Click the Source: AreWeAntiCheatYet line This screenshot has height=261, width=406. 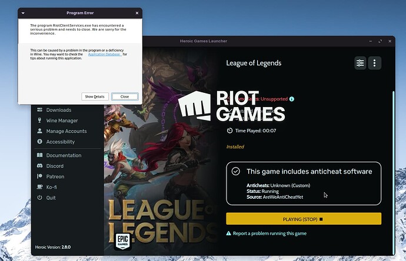pos(275,197)
